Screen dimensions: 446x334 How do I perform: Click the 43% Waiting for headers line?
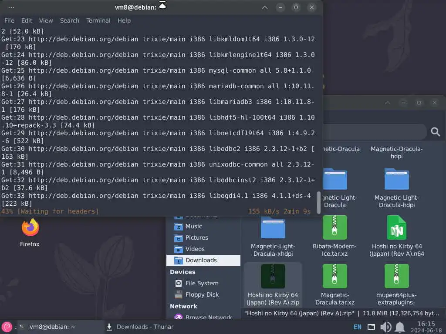point(156,211)
